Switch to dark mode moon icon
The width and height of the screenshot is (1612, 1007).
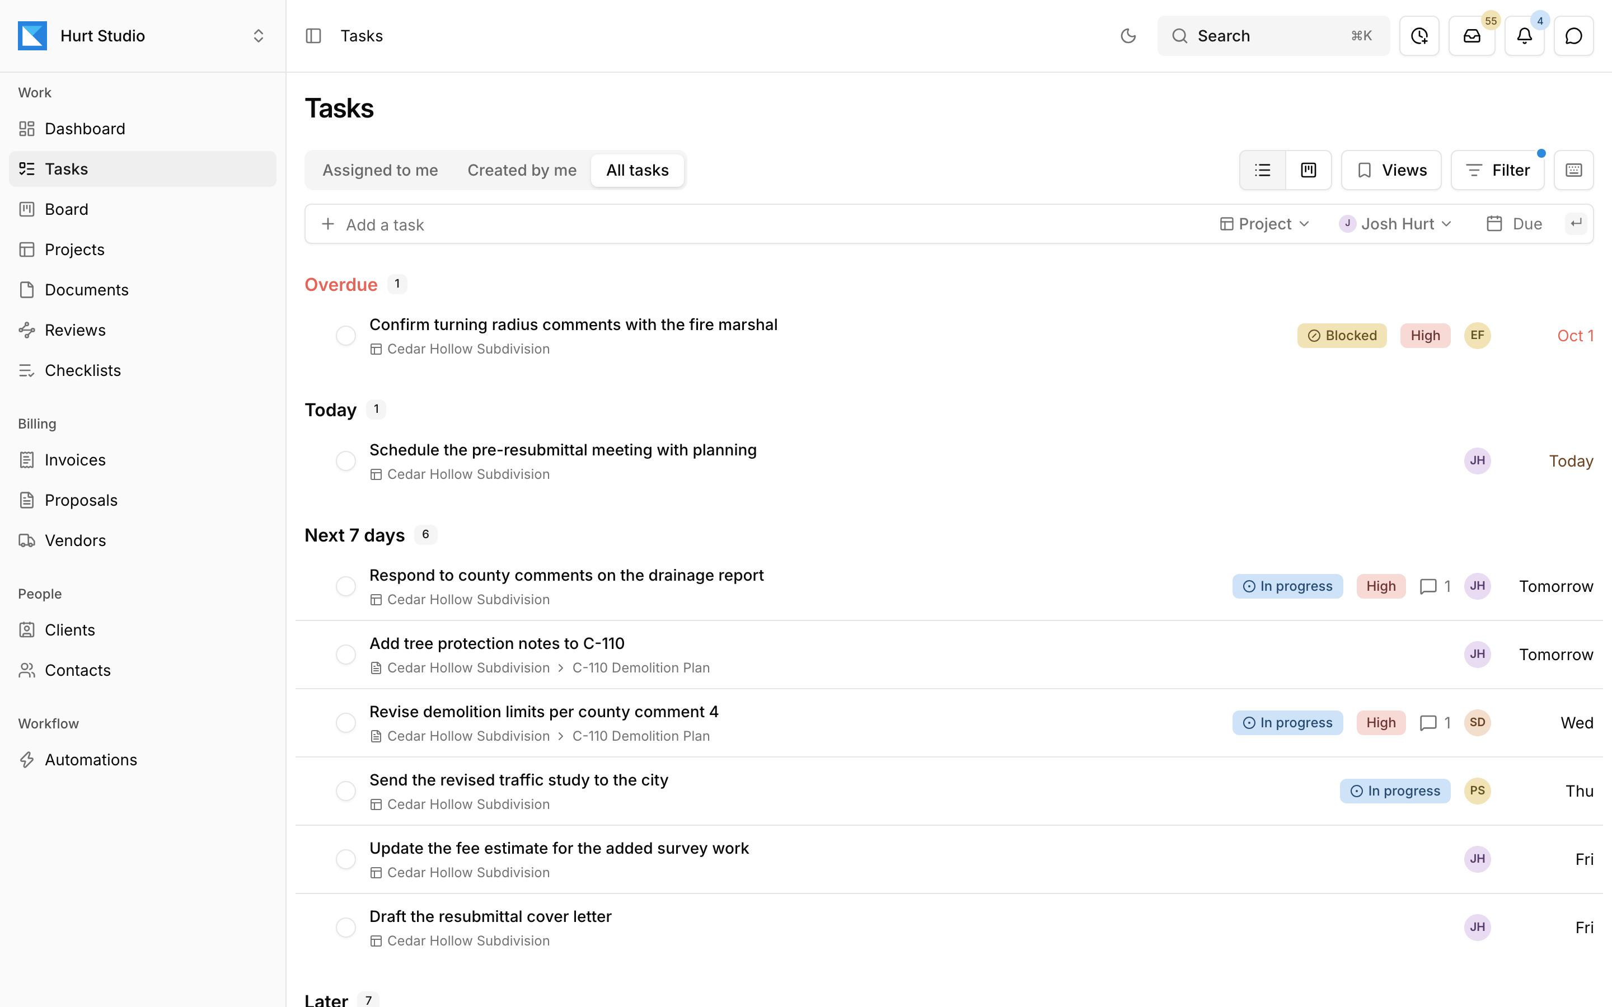[1128, 36]
